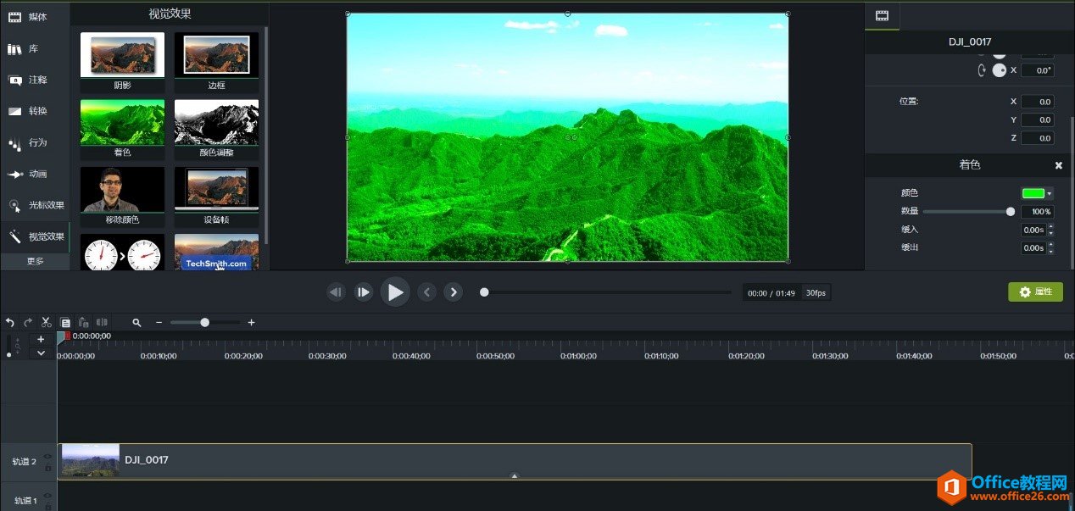This screenshot has width=1075, height=511.
Task: Expand track options chevron below add-track button
Action: [x=41, y=353]
